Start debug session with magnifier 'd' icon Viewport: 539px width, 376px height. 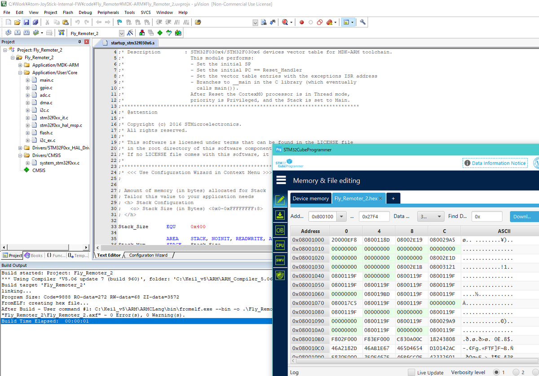286,22
